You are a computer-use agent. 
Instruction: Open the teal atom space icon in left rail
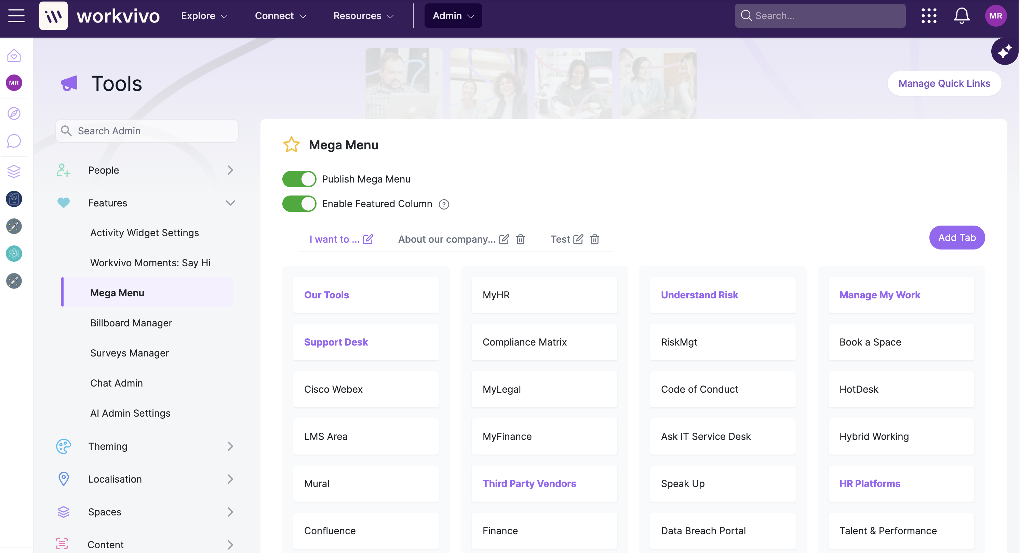point(14,254)
